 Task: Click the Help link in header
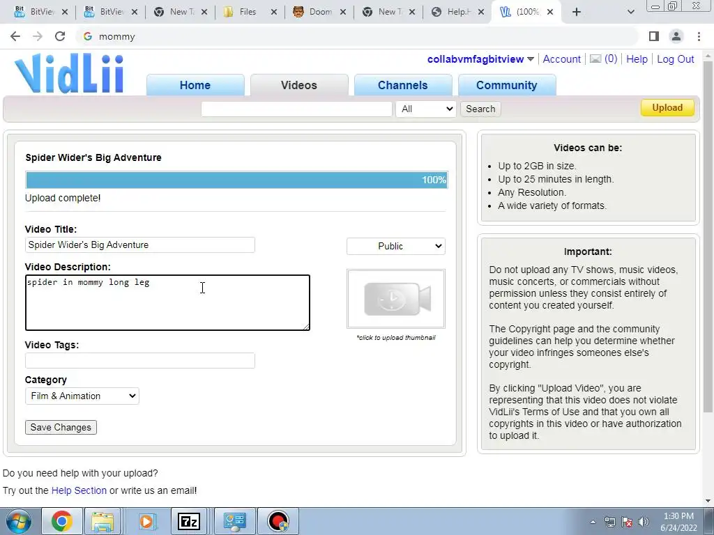pyautogui.click(x=637, y=59)
